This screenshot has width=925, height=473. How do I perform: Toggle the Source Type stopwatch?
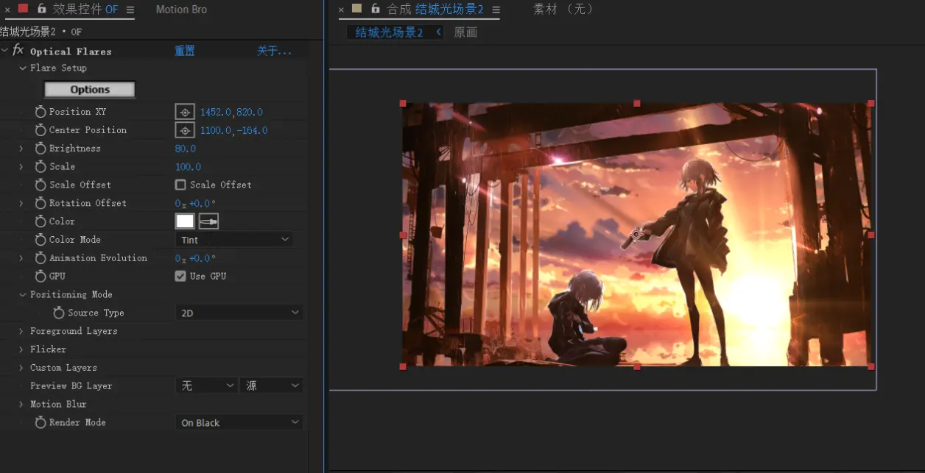click(x=59, y=313)
